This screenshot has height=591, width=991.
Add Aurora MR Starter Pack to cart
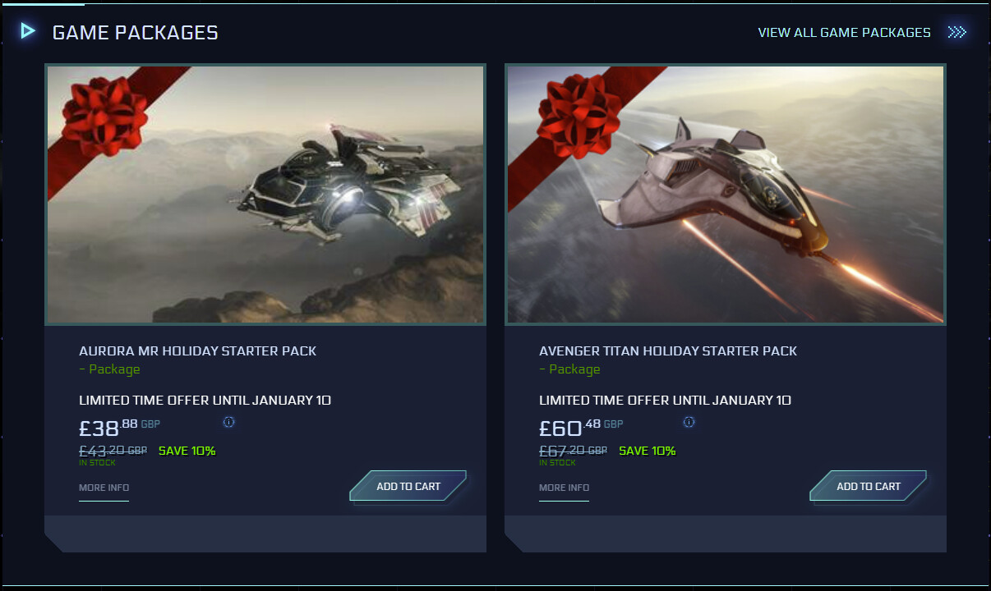[408, 486]
